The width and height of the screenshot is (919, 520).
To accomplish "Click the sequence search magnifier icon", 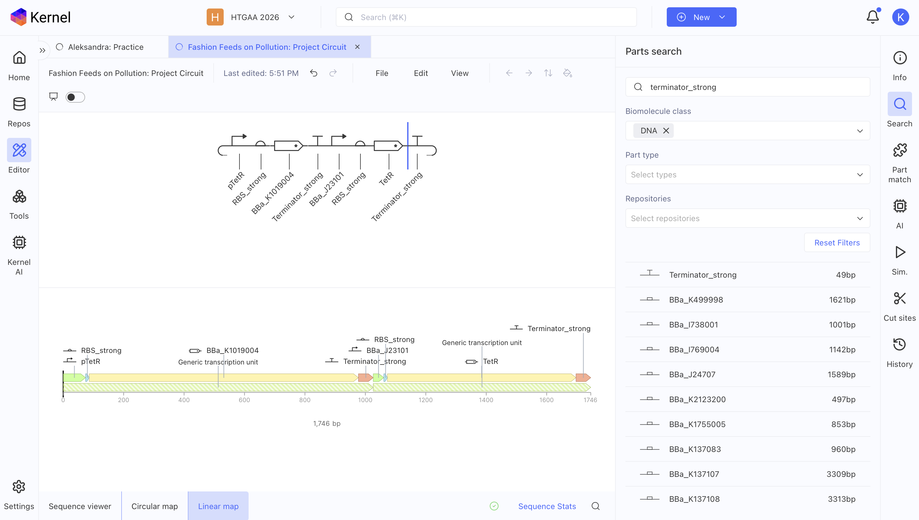I will [x=596, y=506].
